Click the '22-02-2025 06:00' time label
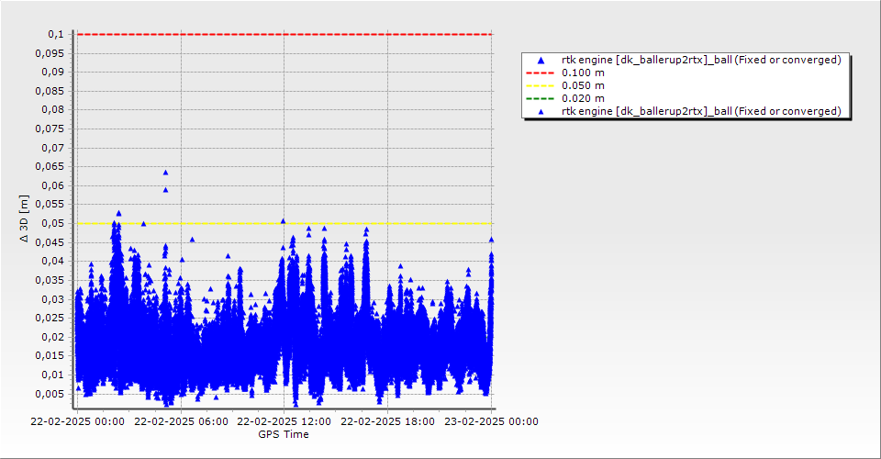Viewport: 881px width, 459px height. [181, 421]
